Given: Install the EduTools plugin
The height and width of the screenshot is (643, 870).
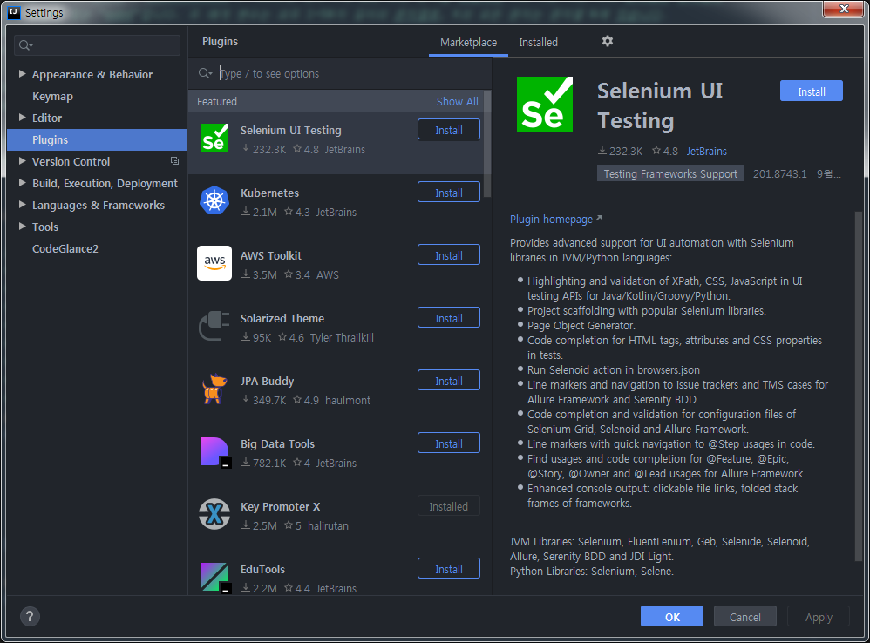Looking at the screenshot, I should pos(448,569).
